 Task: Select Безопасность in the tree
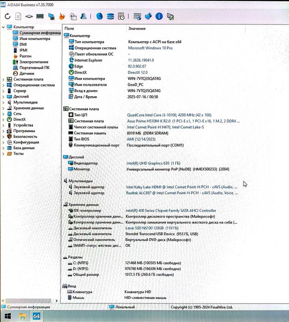(22, 136)
